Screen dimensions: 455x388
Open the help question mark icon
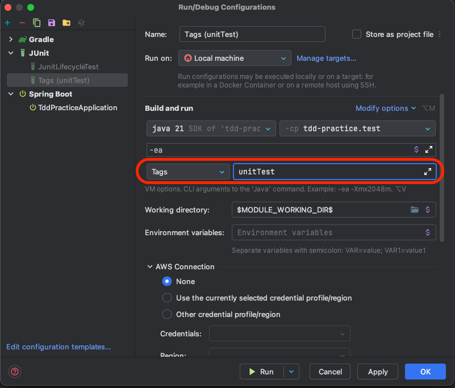pyautogui.click(x=15, y=372)
